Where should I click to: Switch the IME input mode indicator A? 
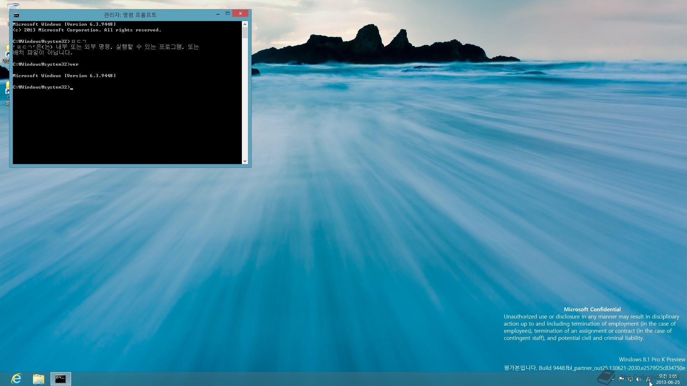point(648,379)
